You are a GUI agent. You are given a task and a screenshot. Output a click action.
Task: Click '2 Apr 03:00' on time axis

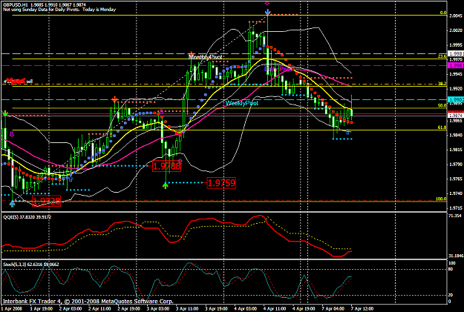(x=71, y=309)
